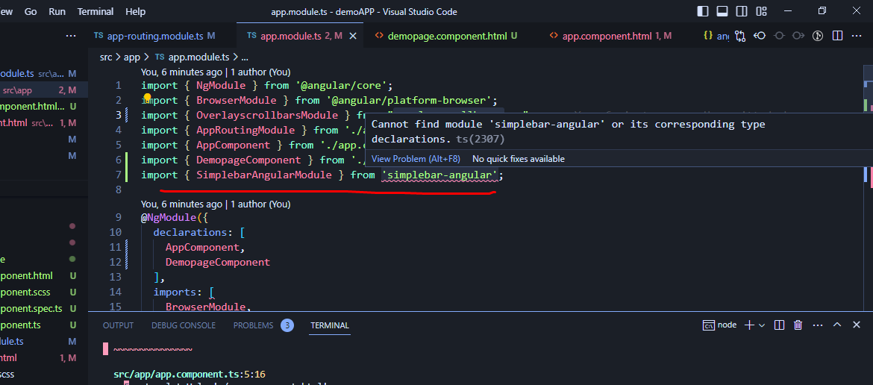Viewport: 873px width, 385px height.
Task: Click the author annotation above @NgModule
Action: click(x=216, y=204)
